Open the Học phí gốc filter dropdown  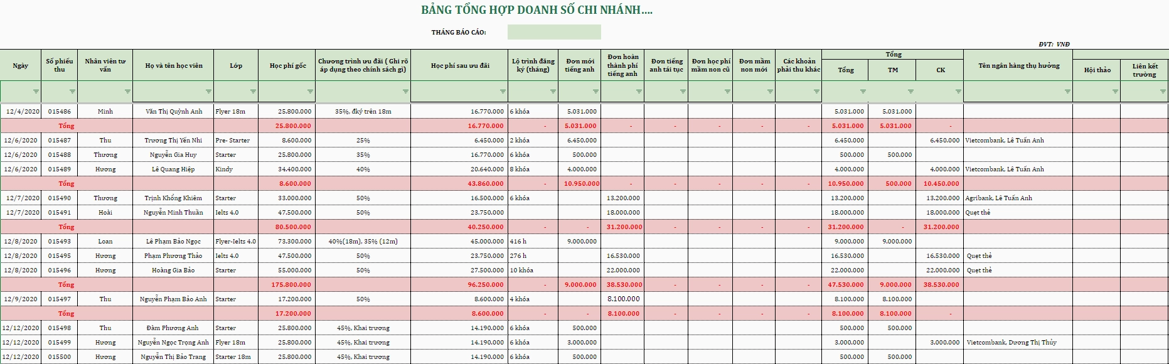coord(309,92)
